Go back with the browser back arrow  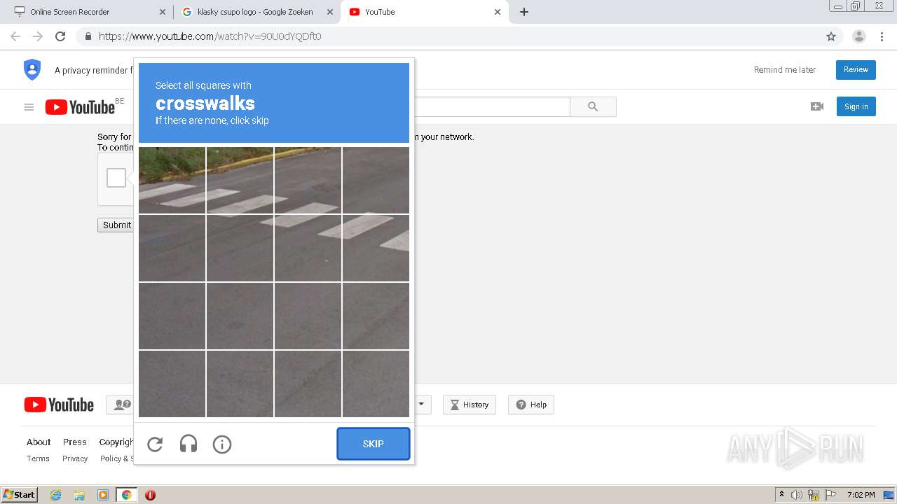(x=15, y=36)
